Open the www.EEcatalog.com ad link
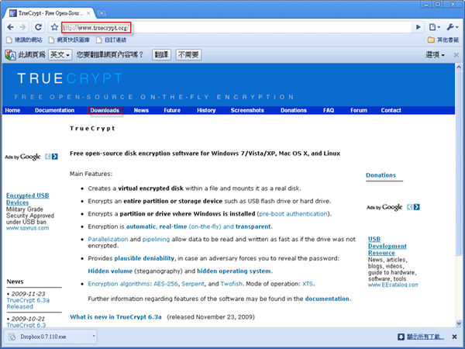Image resolution: width=465 pixels, height=349 pixels. (393, 285)
